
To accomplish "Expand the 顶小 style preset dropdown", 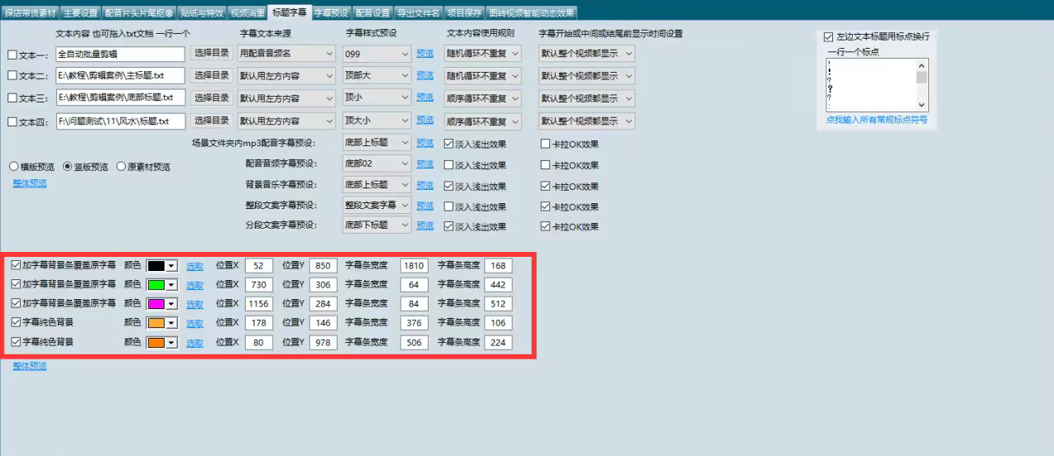I will [376, 98].
